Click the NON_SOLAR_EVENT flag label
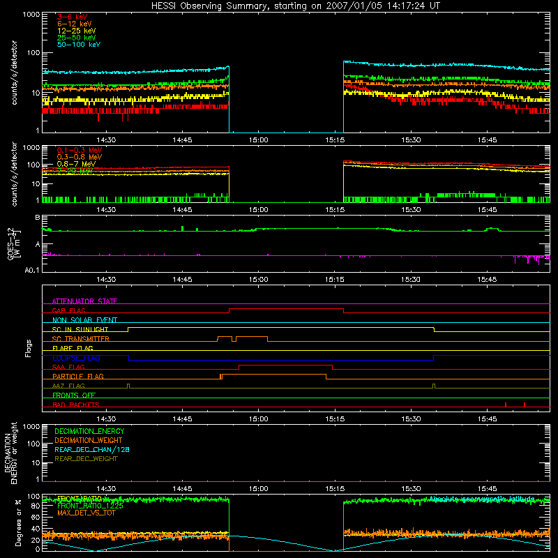Image resolution: width=558 pixels, height=558 pixels. [84, 320]
